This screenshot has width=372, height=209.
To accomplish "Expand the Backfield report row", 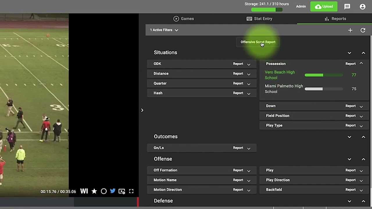I will click(x=361, y=190).
